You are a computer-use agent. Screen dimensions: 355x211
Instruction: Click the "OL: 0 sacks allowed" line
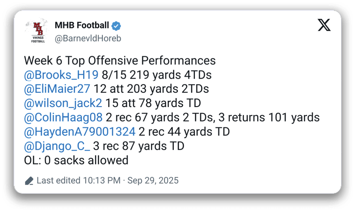(x=76, y=160)
